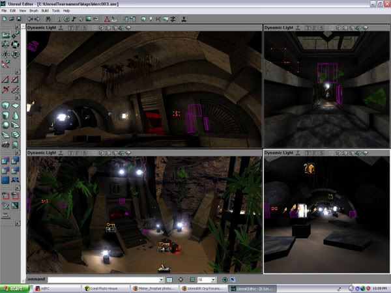Toggle rotation grid snap in bottom bar
This screenshot has width=391, height=293.
point(225,280)
